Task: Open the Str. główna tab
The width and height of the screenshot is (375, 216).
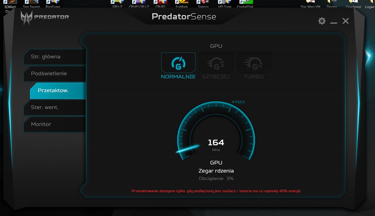Action: [x=54, y=57]
